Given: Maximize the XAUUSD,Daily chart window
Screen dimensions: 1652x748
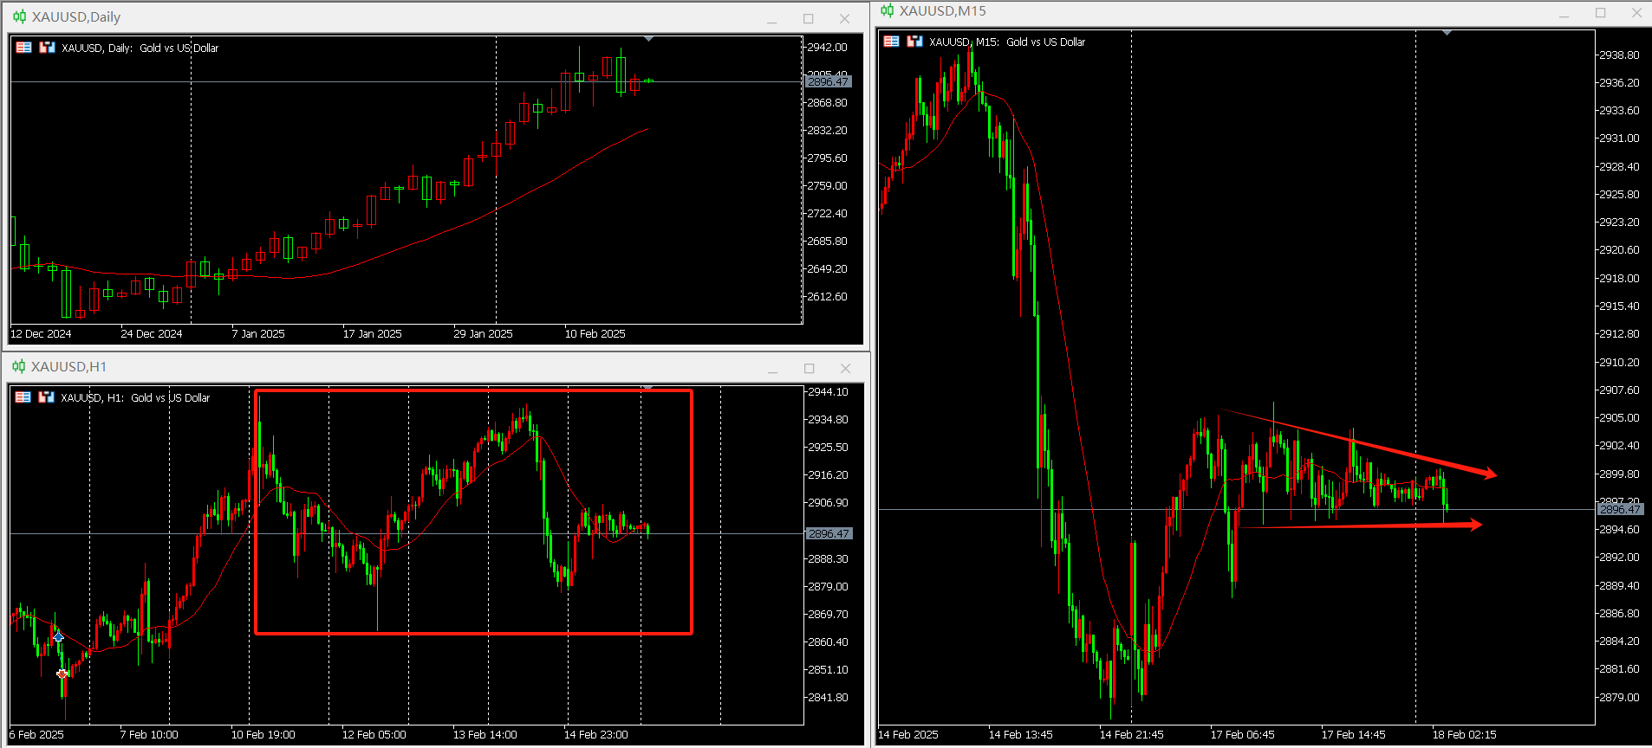Looking at the screenshot, I should pyautogui.click(x=809, y=19).
